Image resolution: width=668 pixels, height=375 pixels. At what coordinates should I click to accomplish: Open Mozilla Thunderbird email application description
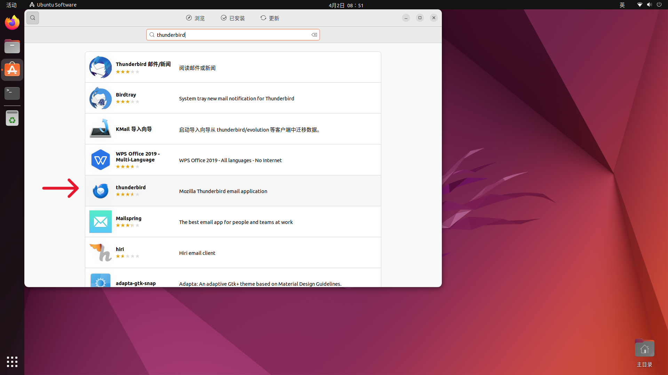click(223, 191)
